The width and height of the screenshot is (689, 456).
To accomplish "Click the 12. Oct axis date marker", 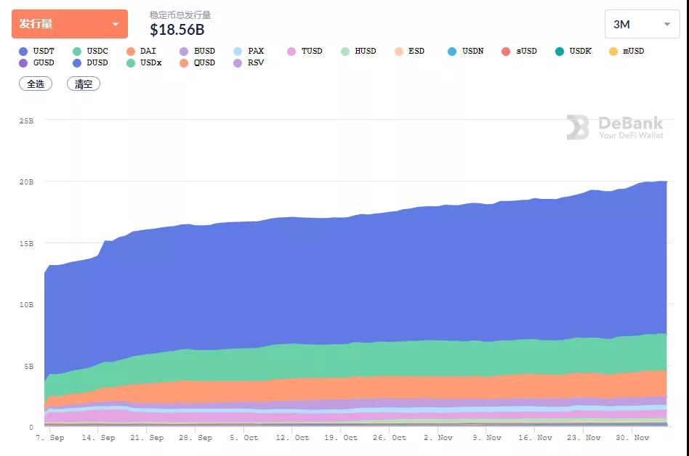I will 292,438.
